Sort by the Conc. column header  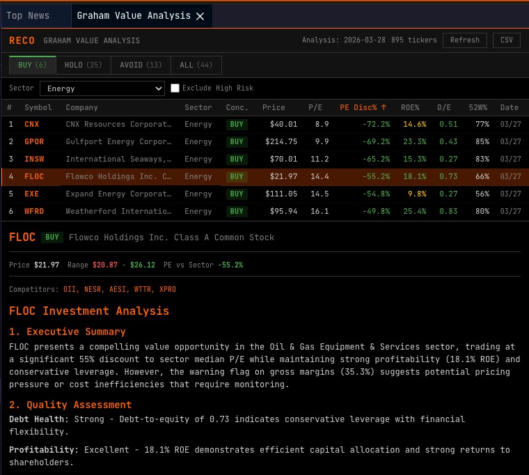click(237, 108)
